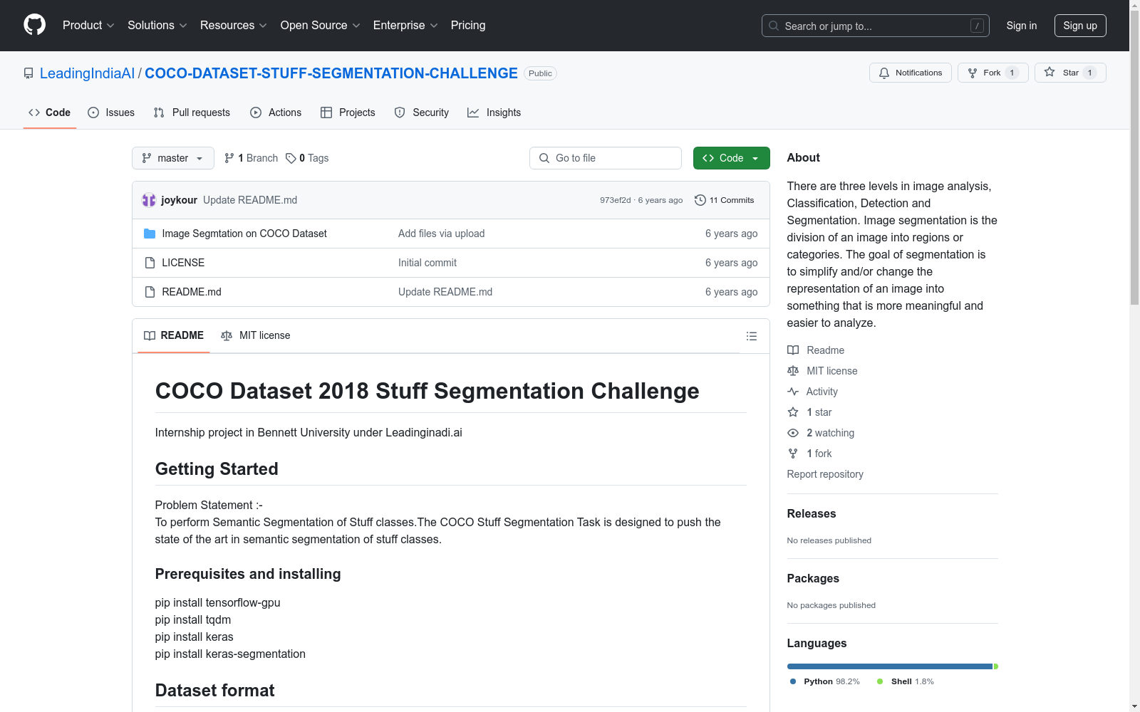1140x712 pixels.
Task: Click the branch icon next to 1 Branch
Action: click(x=229, y=158)
